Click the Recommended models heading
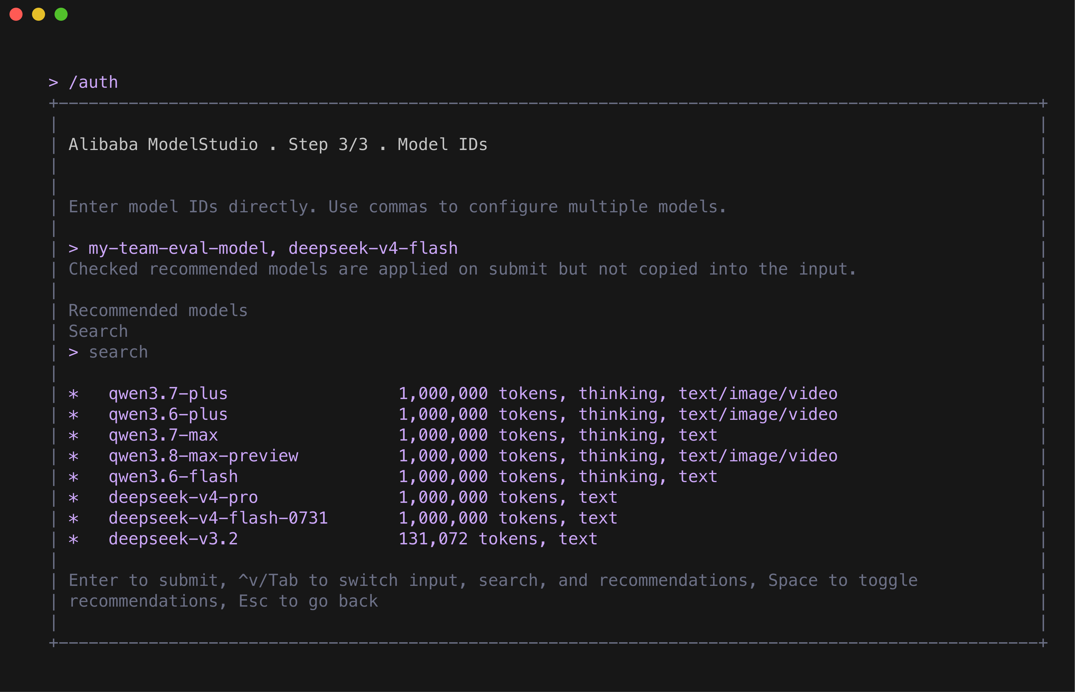This screenshot has height=692, width=1075. click(158, 310)
